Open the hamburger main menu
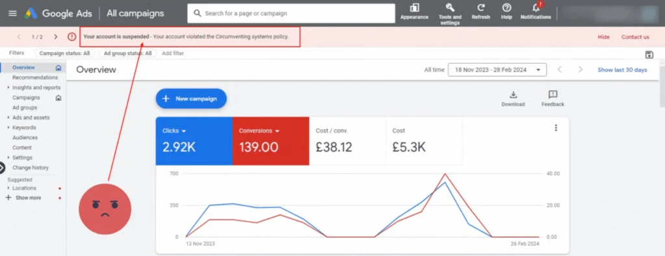This screenshot has height=256, width=665. click(x=13, y=13)
